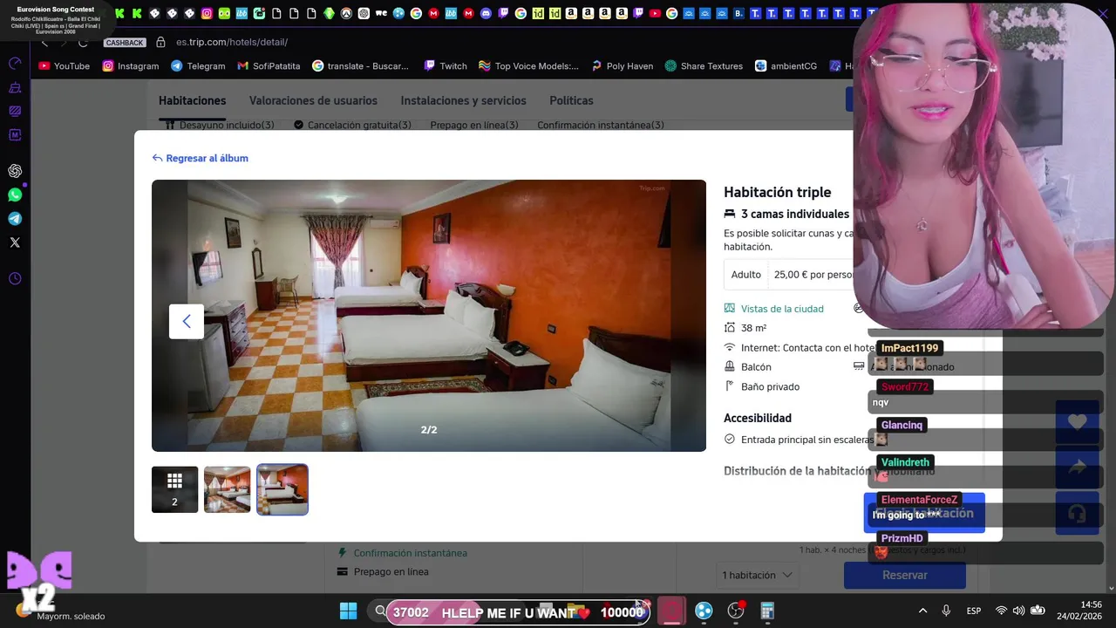Click the es.trip.com address bar URL
The image size is (1116, 628).
[x=232, y=42]
